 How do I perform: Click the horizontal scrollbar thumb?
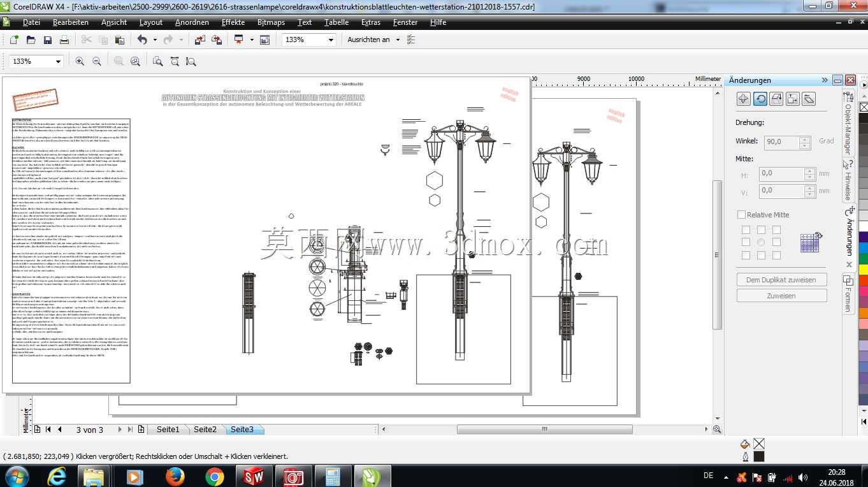(545, 430)
